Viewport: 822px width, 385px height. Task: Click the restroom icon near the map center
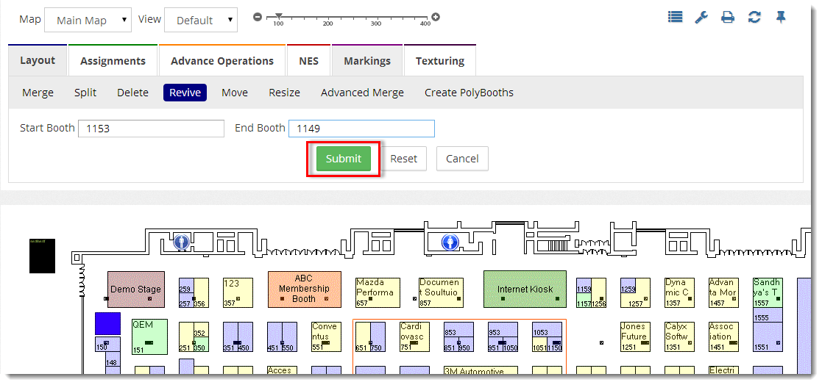coord(450,242)
